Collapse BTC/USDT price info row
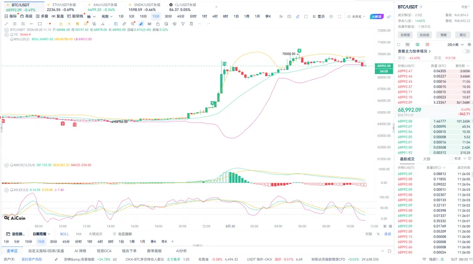The height and width of the screenshot is (264, 473). (6, 30)
